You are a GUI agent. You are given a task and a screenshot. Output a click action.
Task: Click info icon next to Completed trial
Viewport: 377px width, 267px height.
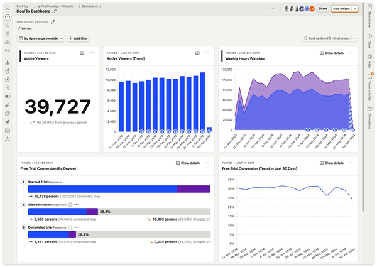[x=70, y=227]
